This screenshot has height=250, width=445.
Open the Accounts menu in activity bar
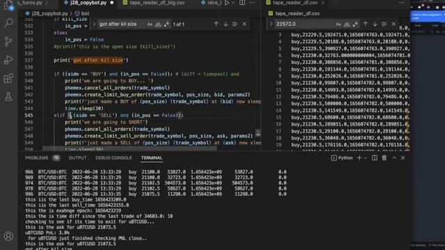tap(8, 236)
